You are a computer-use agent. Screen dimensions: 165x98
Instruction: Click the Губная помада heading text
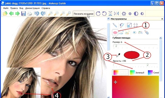(121, 38)
